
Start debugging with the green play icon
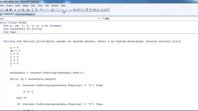tap(62, 10)
